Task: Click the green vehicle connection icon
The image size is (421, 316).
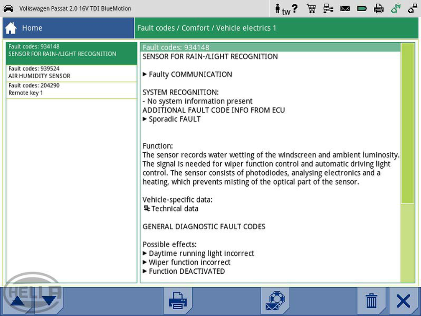Action: (395, 8)
